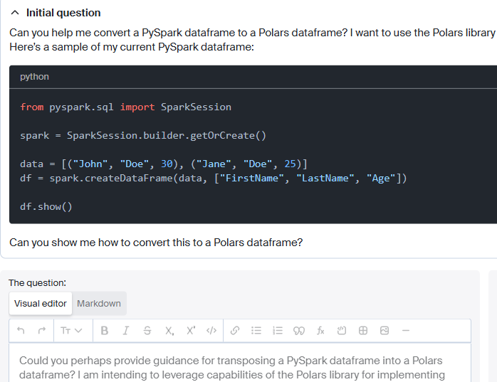Insert a block quote

point(299,331)
